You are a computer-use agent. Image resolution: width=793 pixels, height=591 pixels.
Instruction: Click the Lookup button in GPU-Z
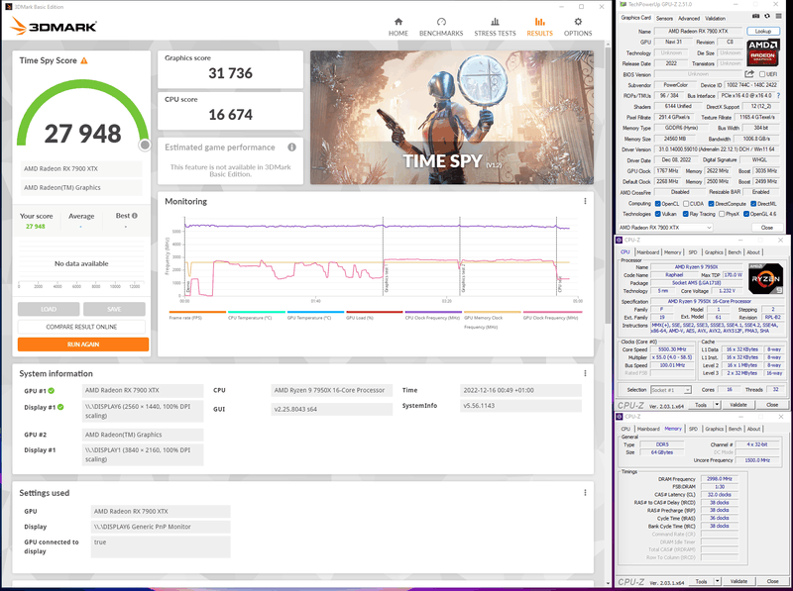762,32
